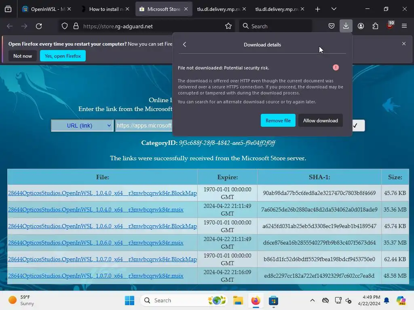Go back with the browser back arrow
The height and width of the screenshot is (310, 414).
[x=10, y=26]
